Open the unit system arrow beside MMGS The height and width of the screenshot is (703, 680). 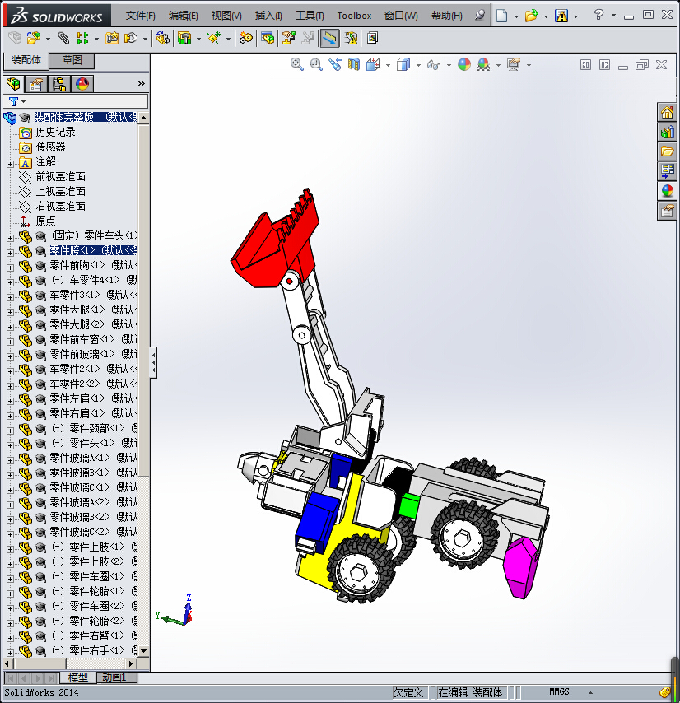[591, 692]
